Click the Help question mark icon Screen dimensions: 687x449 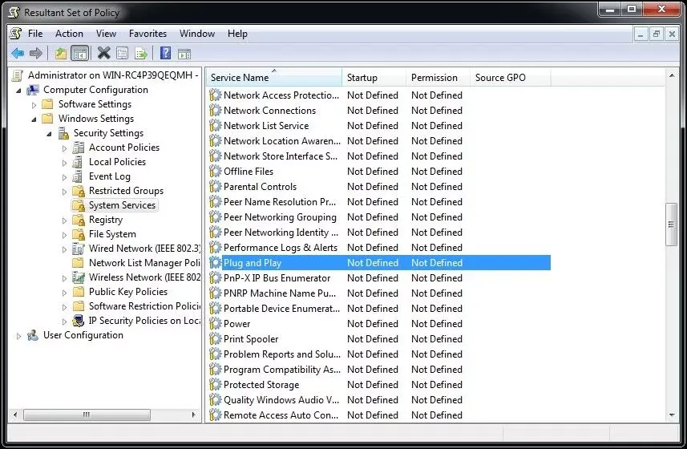(165, 54)
